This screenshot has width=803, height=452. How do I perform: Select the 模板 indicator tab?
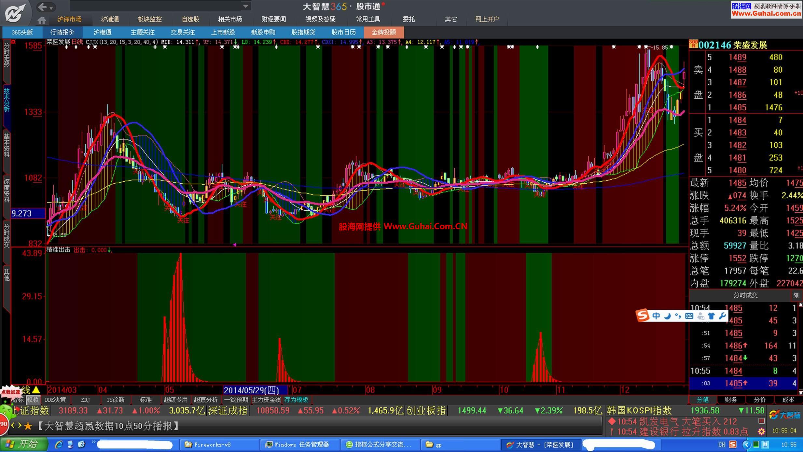(33, 400)
